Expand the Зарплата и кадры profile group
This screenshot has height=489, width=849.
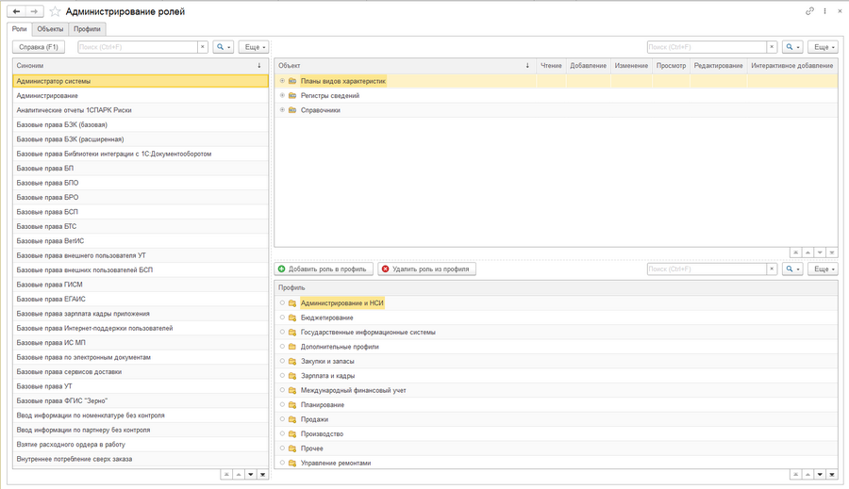coord(282,375)
